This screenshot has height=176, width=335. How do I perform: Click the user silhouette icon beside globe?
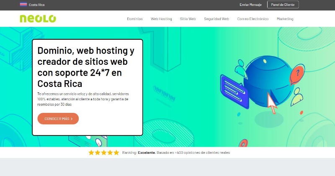tap(298, 97)
